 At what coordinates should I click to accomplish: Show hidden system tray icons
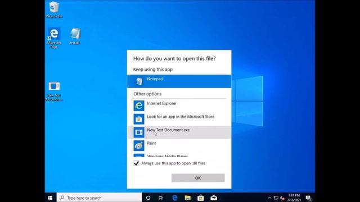(x=269, y=198)
